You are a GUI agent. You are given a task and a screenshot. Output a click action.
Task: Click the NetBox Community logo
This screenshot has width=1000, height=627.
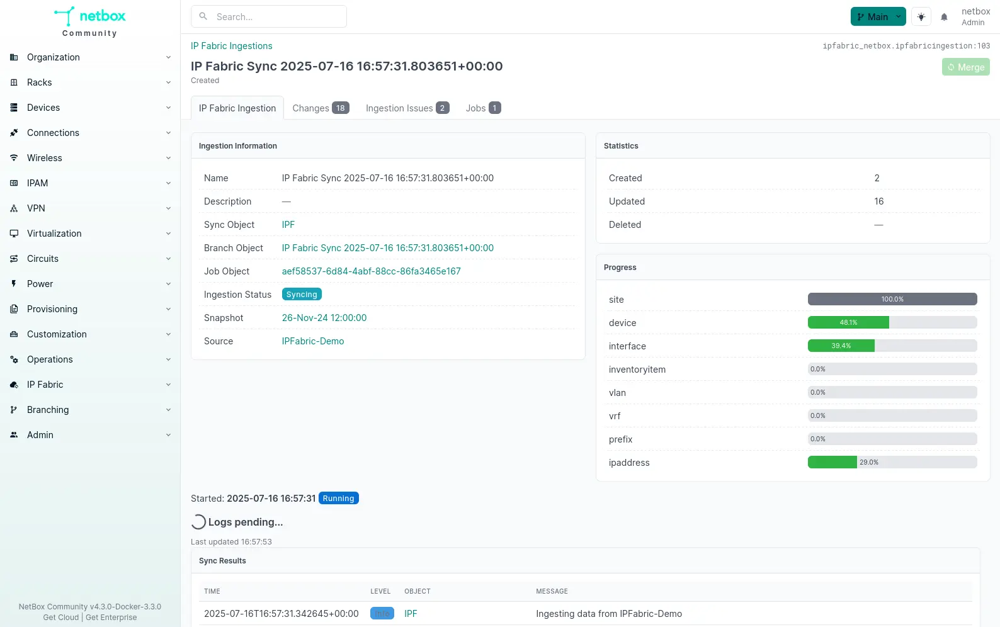[90, 22]
